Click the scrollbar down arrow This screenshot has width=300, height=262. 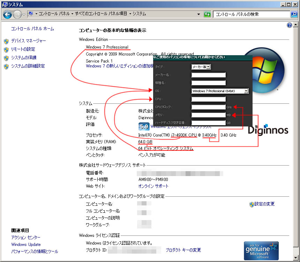coord(295,257)
